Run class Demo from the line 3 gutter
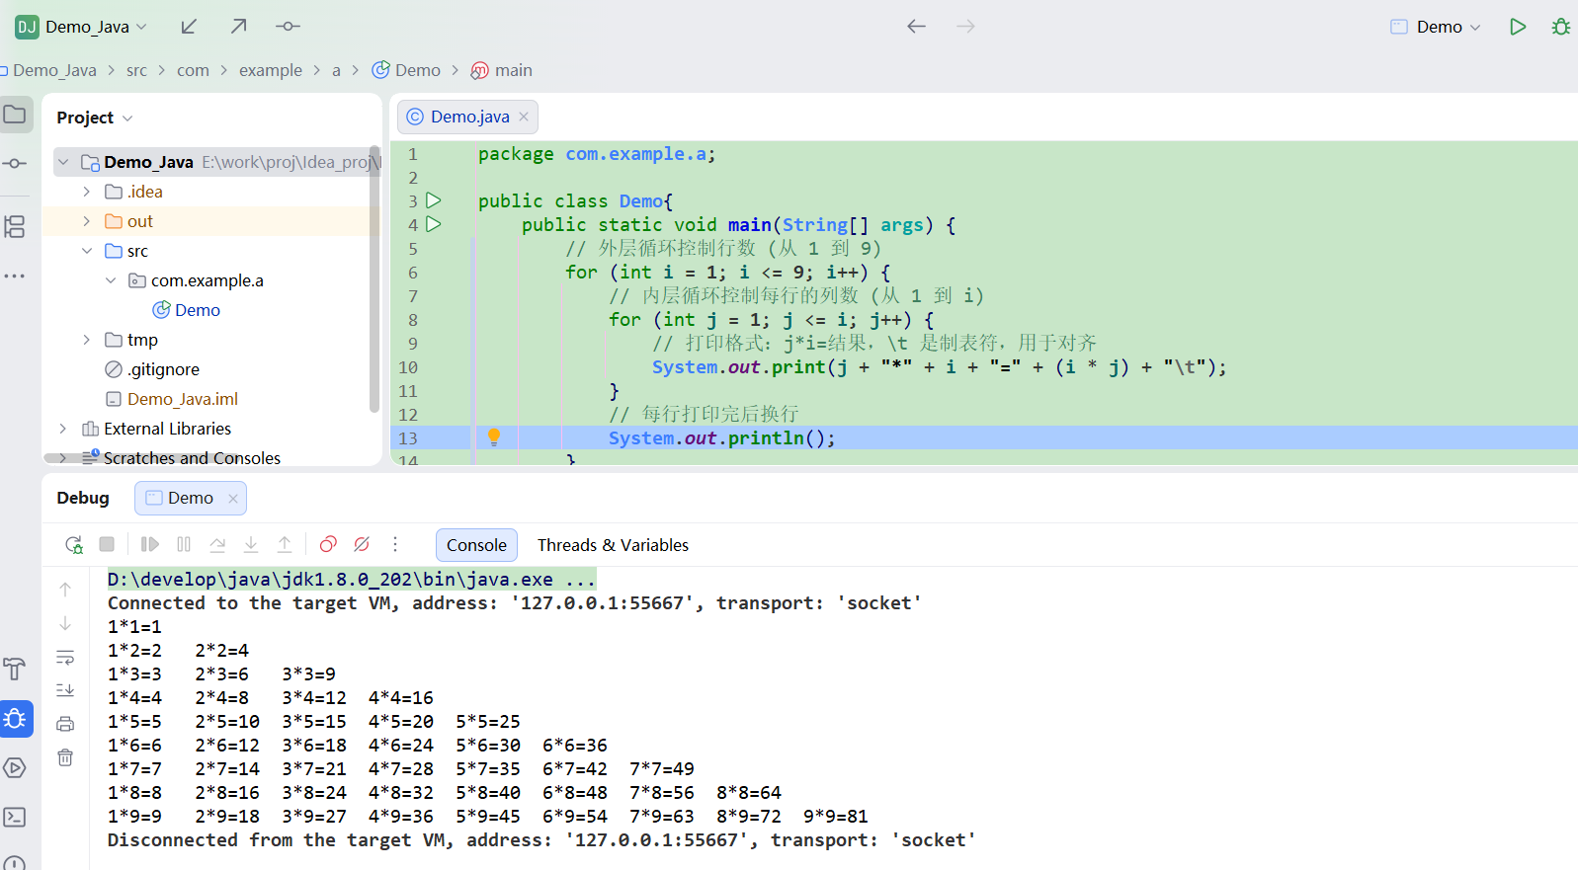Screen dimensions: 1578x870 (x=433, y=200)
